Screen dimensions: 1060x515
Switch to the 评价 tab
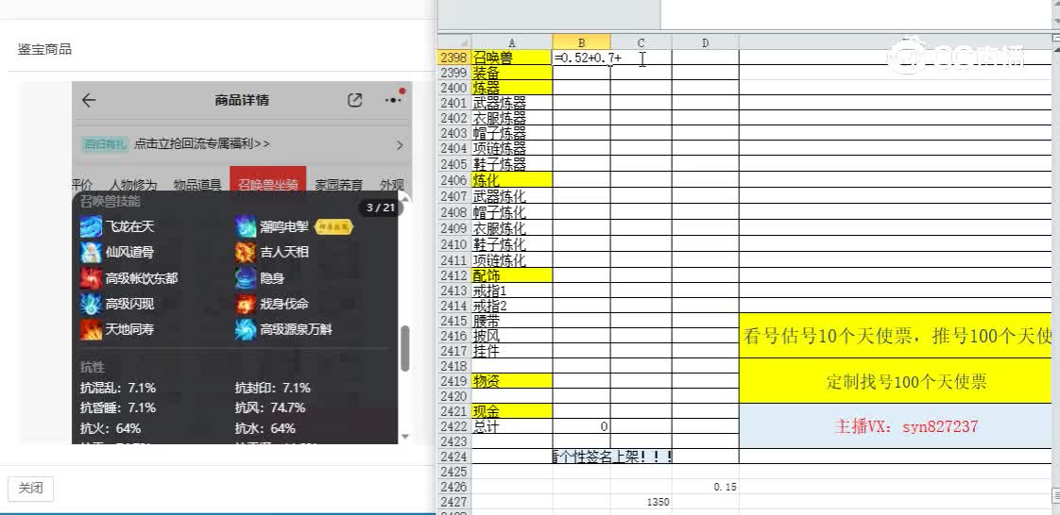82,184
